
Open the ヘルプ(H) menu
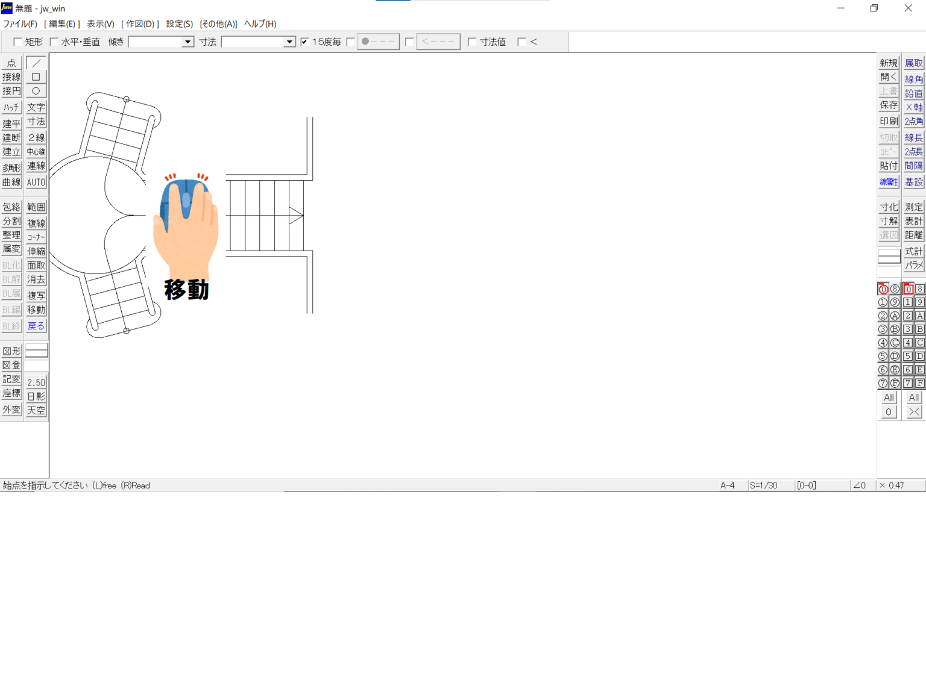click(x=260, y=24)
